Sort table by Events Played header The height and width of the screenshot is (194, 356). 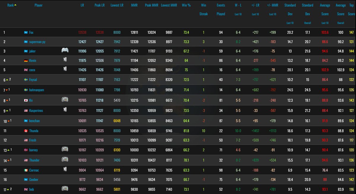pyautogui.click(x=221, y=9)
